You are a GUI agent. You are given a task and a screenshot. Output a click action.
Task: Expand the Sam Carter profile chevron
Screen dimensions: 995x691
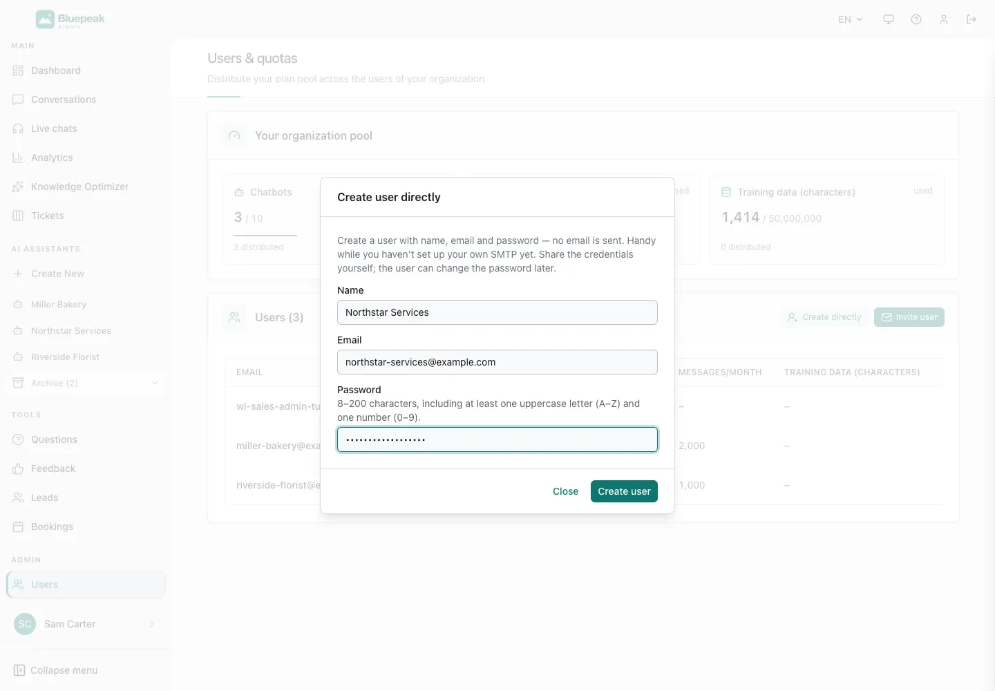152,624
